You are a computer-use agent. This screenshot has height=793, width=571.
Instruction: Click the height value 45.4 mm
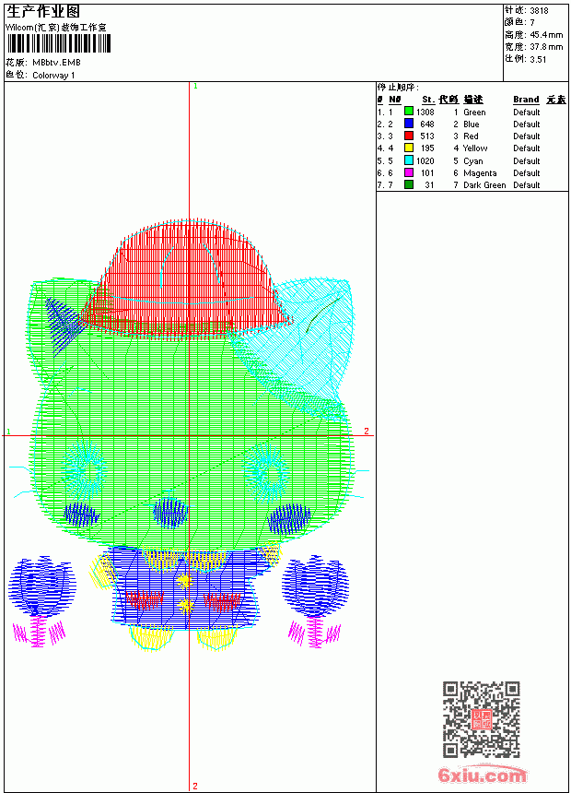[x=546, y=34]
